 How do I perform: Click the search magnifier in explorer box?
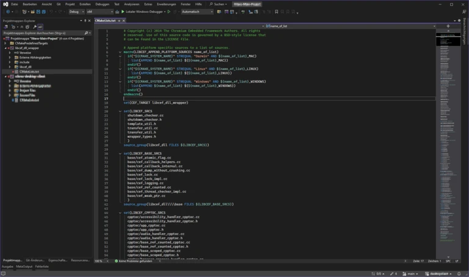click(87, 33)
